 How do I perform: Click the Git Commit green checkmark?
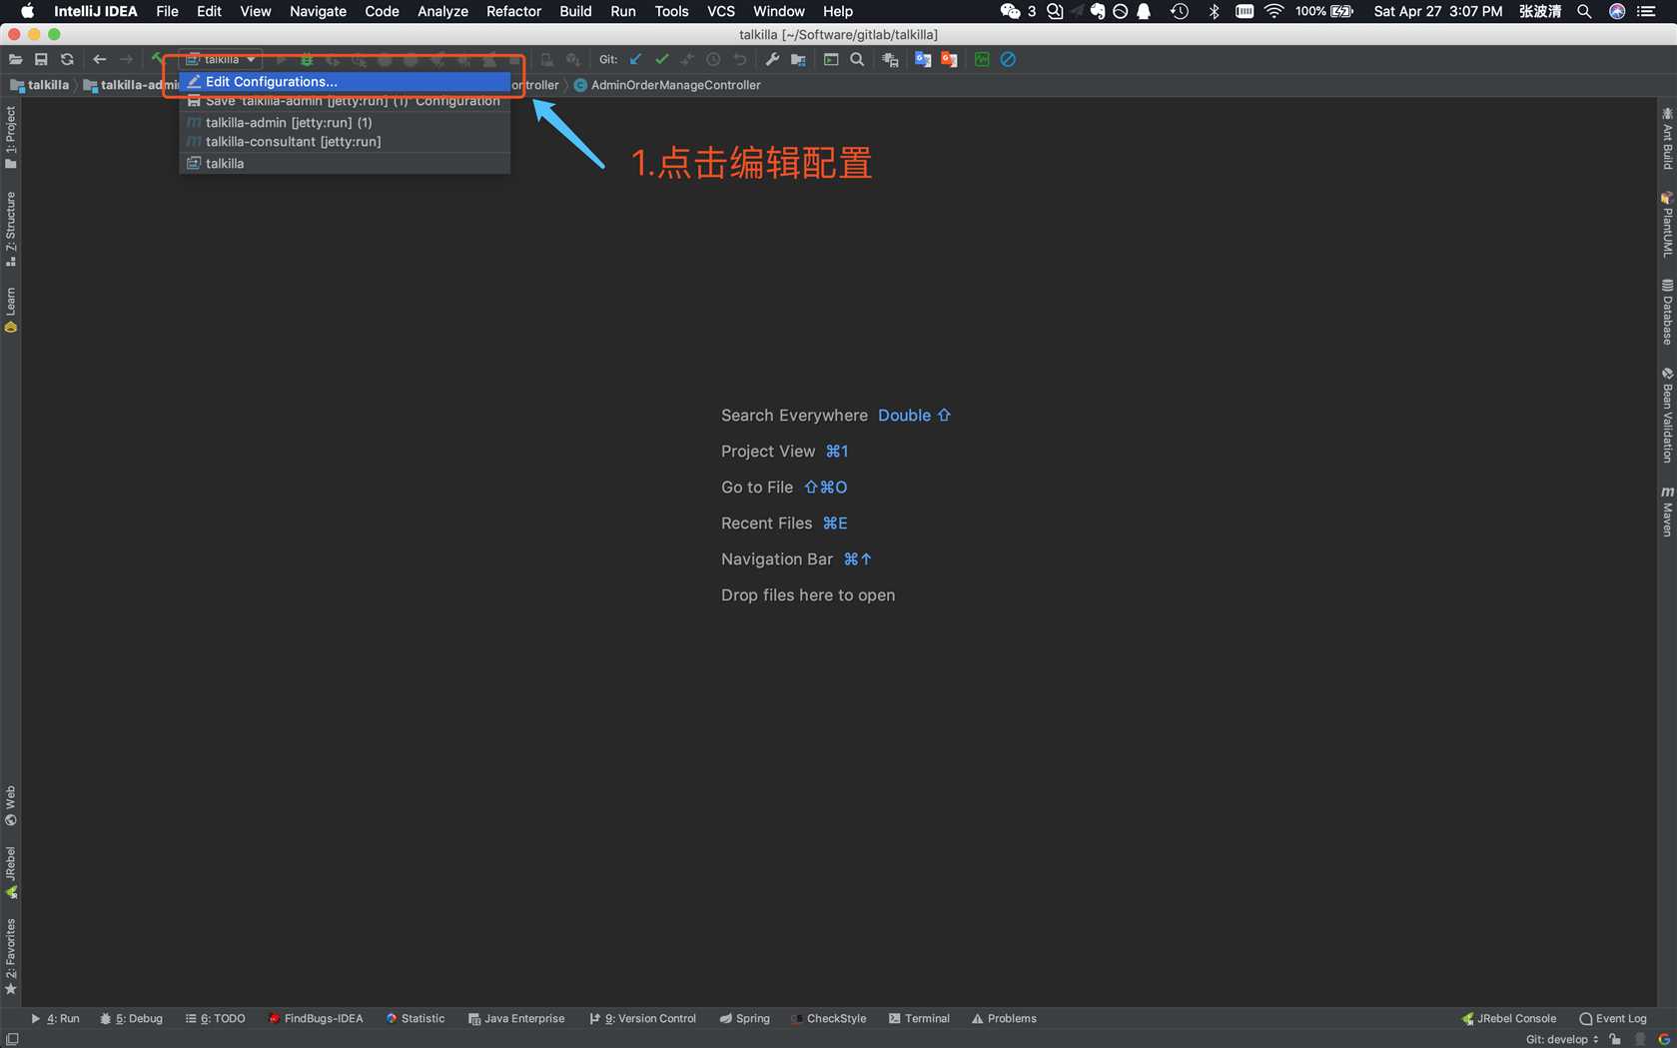pyautogui.click(x=661, y=60)
